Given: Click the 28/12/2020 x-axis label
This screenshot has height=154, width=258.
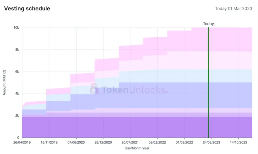Looking at the screenshot, I should pyautogui.click(x=103, y=142).
